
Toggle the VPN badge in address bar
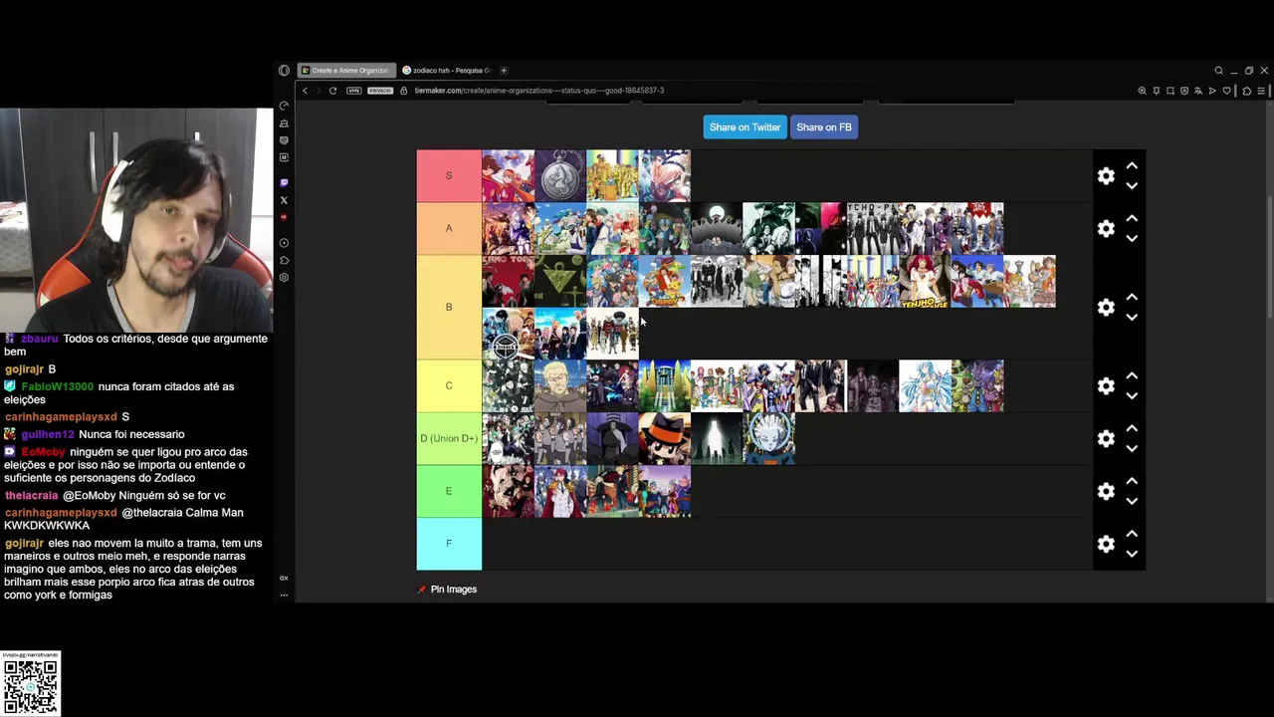pos(353,91)
